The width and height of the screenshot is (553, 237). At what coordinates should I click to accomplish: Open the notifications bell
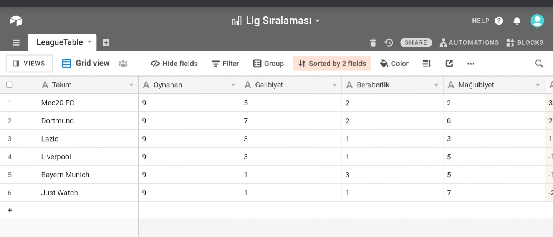coord(517,21)
